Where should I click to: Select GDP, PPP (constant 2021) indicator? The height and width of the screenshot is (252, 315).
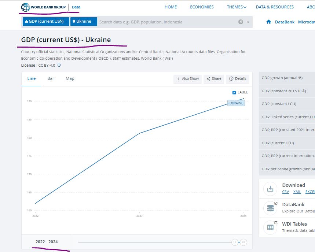pos(287,130)
